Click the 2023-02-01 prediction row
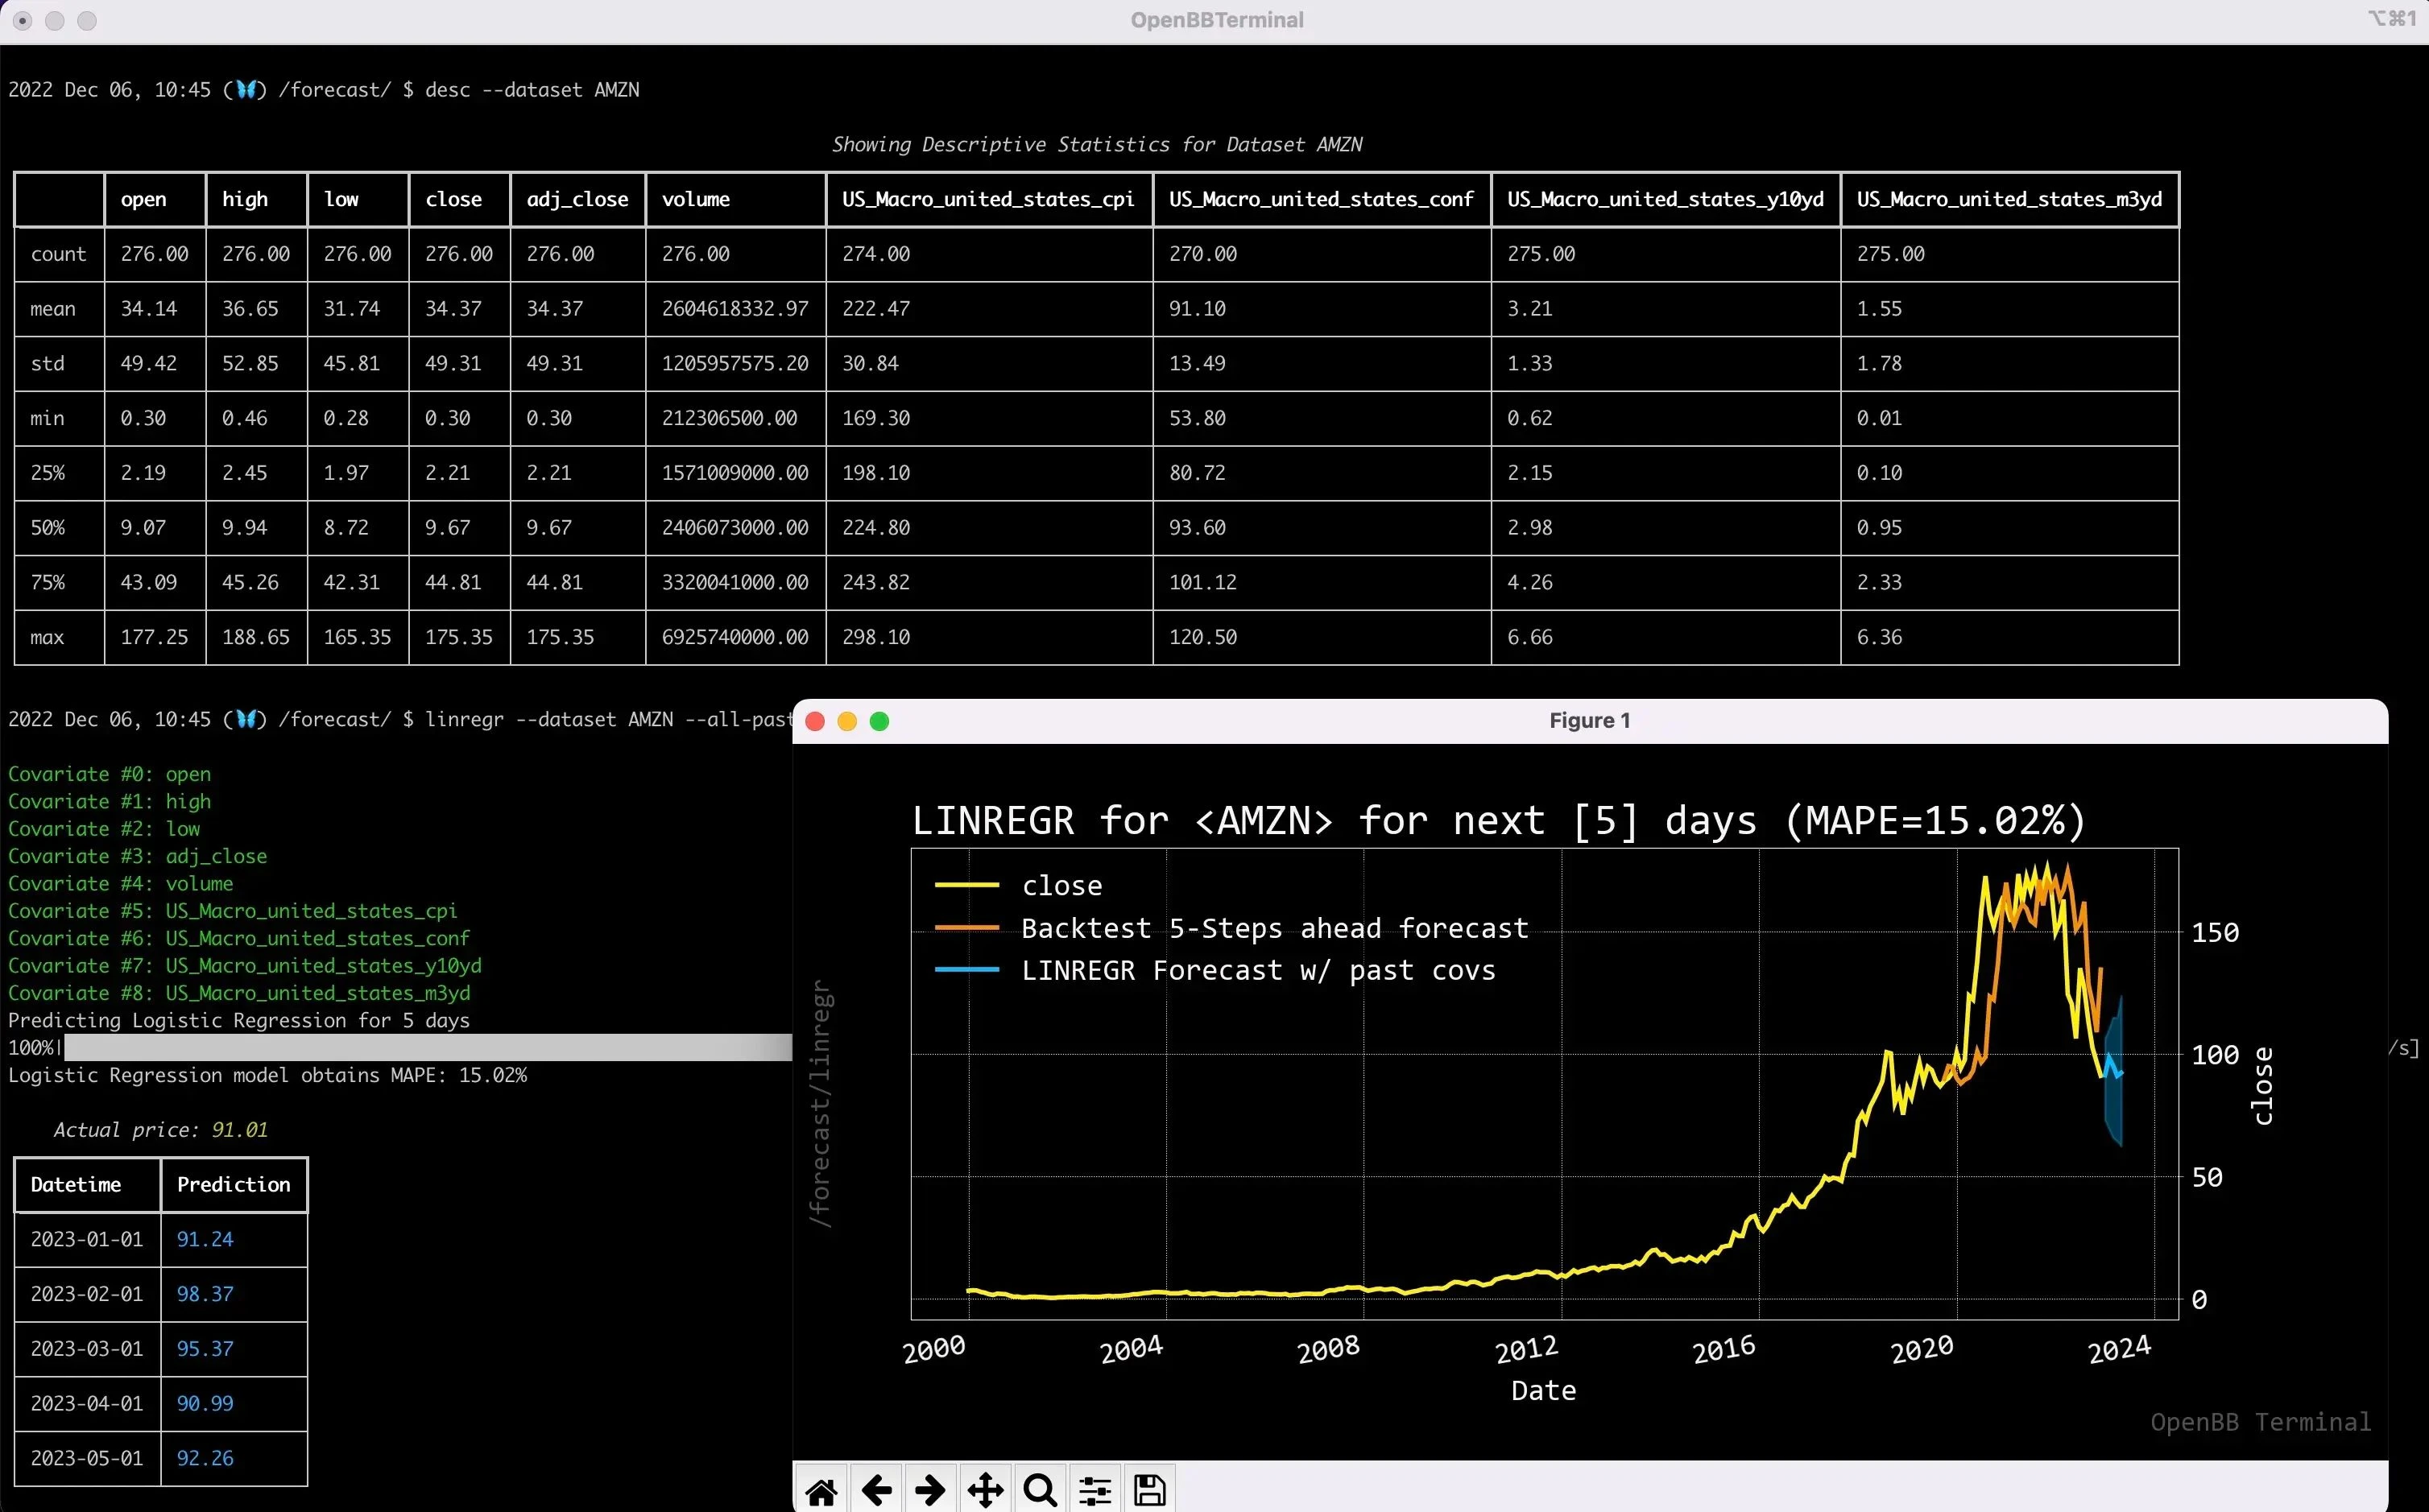Viewport: 2429px width, 1512px height. click(160, 1292)
